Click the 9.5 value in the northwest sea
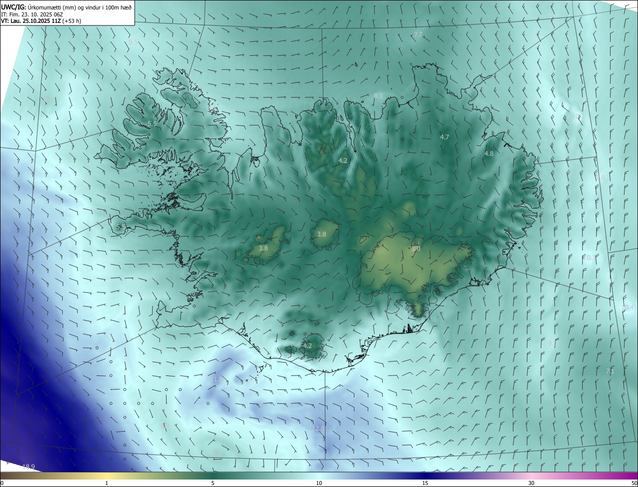Image resolution: width=638 pixels, height=487 pixels. click(133, 42)
